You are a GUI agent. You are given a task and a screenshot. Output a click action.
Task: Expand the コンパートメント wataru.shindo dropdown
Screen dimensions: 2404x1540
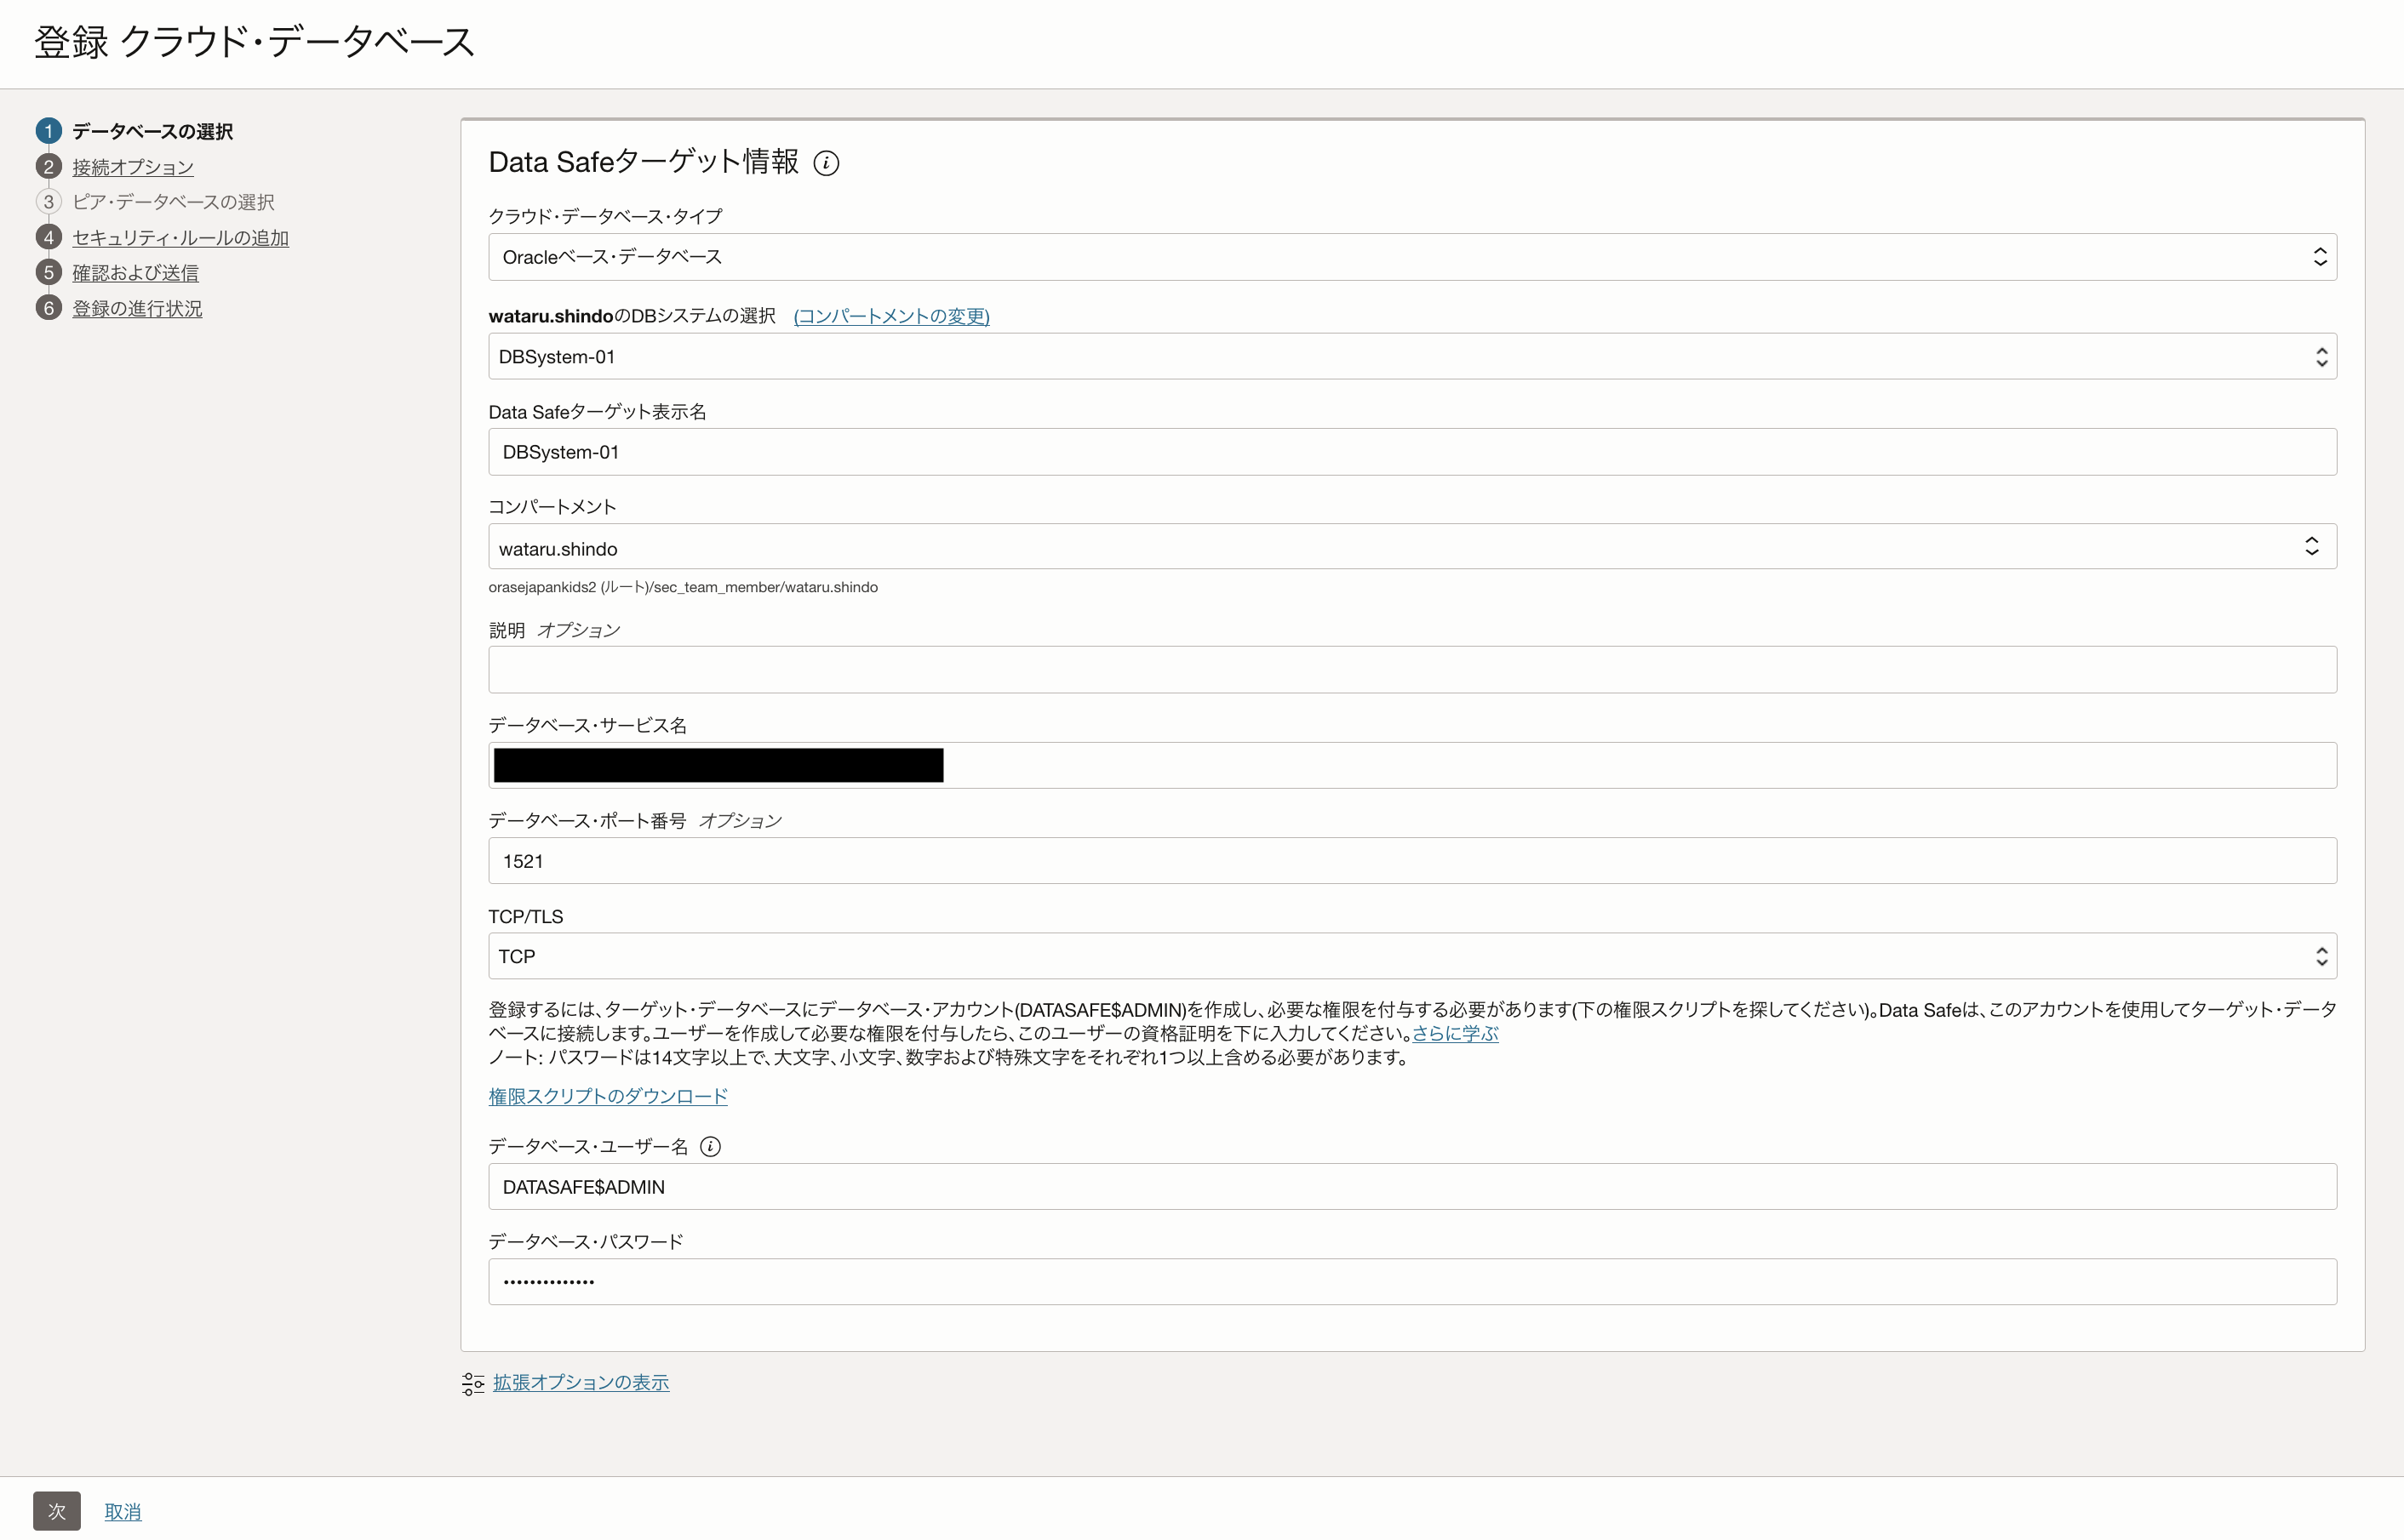(x=1411, y=548)
